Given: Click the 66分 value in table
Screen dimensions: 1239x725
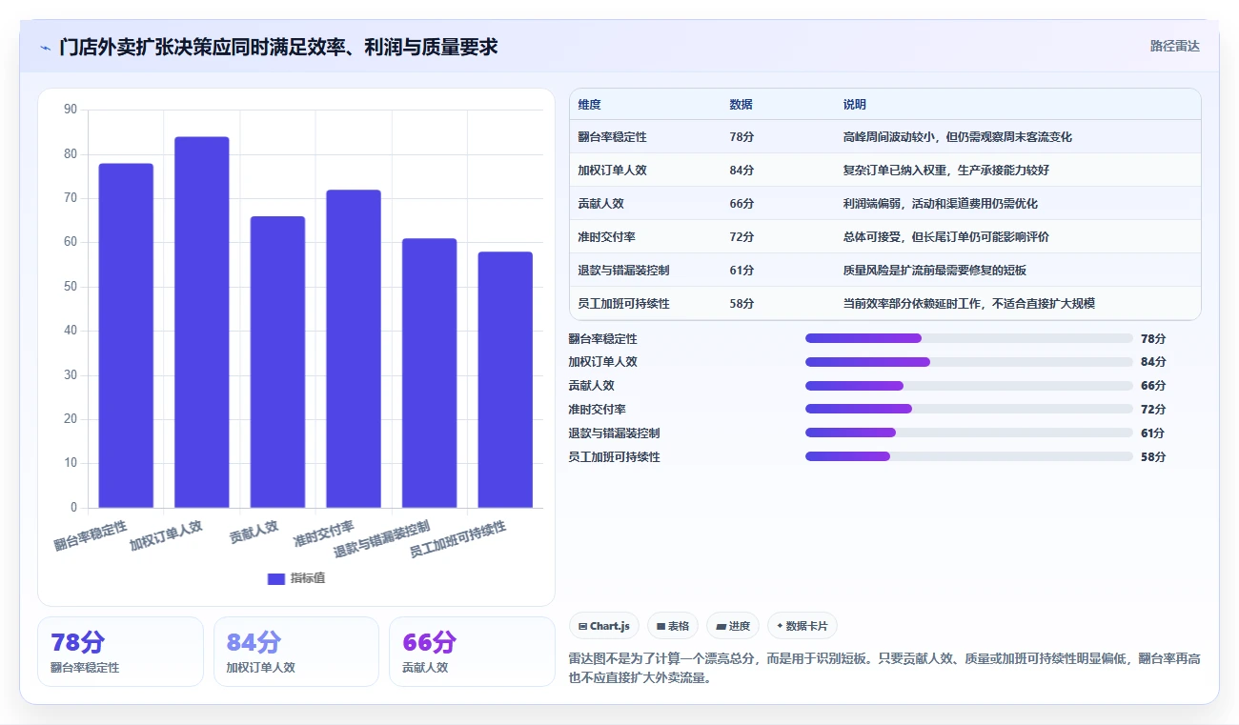Looking at the screenshot, I should [x=741, y=204].
